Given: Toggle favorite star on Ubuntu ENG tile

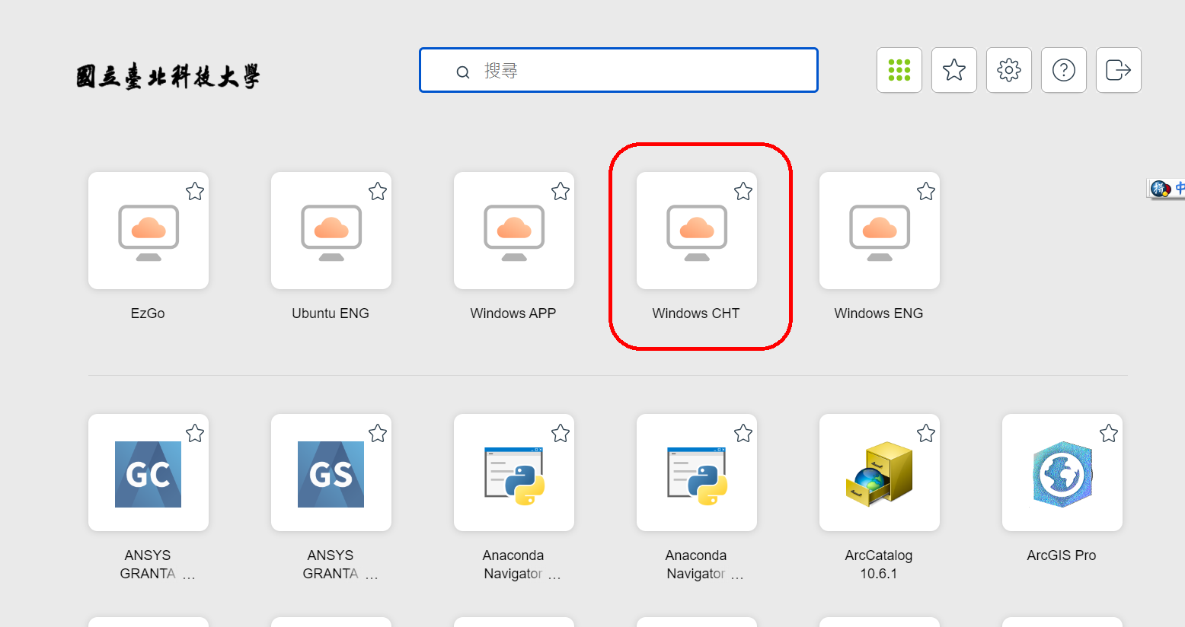Looking at the screenshot, I should pyautogui.click(x=378, y=192).
